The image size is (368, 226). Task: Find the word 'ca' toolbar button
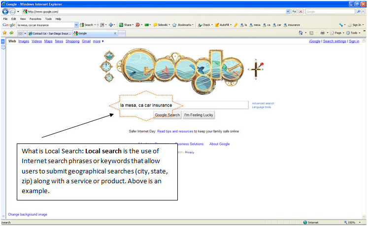[x=267, y=25]
